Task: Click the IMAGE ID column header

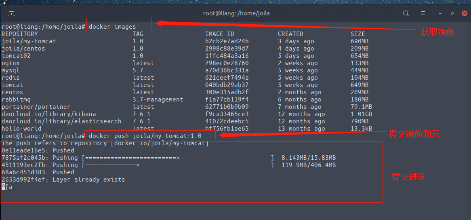Action: tap(219, 34)
